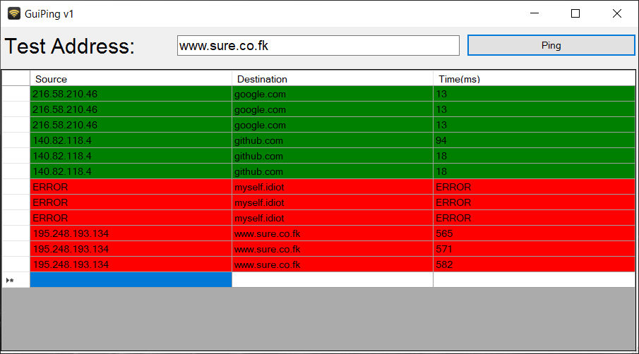Screen dimensions: 639x354
Task: Select the time cell showing 94
Action: tap(535, 140)
